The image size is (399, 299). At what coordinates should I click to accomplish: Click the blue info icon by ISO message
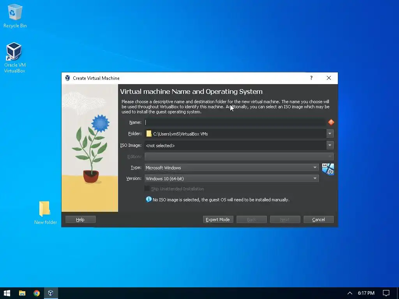(148, 199)
